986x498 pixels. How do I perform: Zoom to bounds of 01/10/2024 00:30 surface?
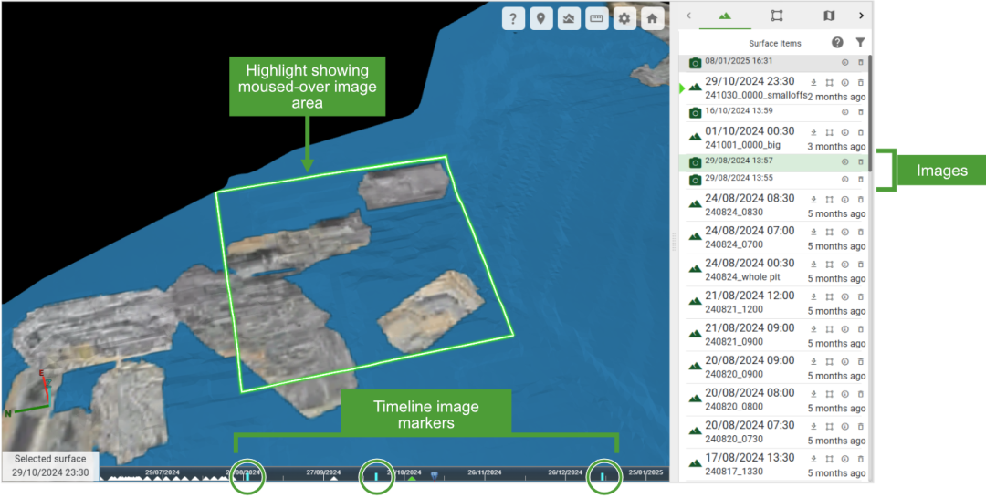click(x=829, y=132)
